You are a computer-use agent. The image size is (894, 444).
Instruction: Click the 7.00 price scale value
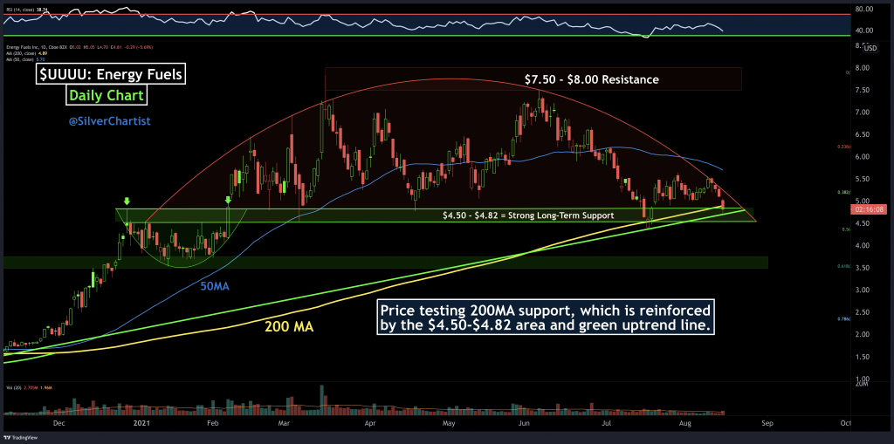[862, 113]
